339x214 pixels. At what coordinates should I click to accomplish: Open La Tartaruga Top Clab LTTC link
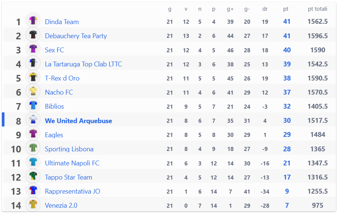click(83, 64)
